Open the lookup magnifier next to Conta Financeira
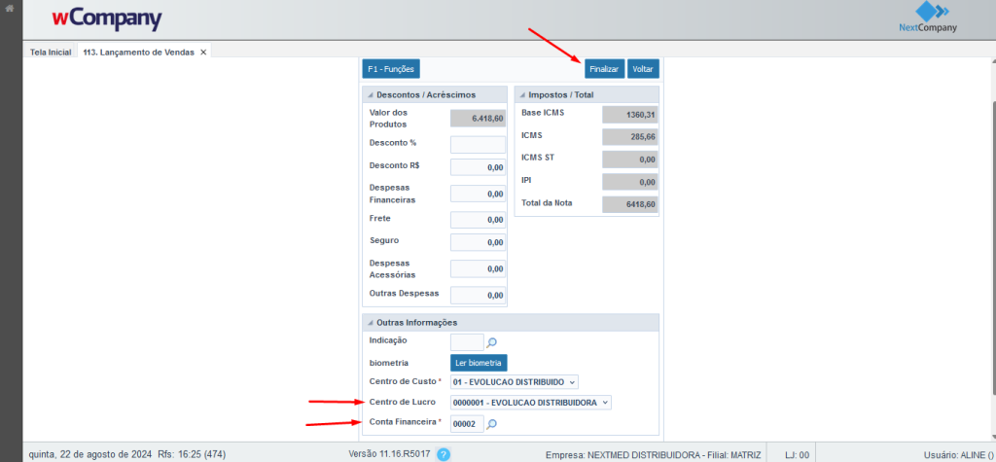The height and width of the screenshot is (462, 996). pos(492,424)
